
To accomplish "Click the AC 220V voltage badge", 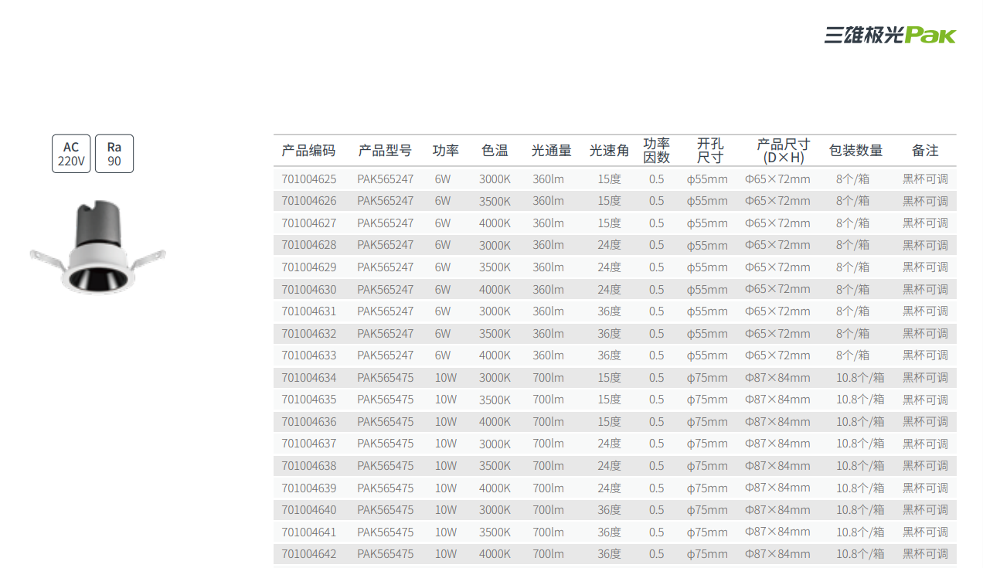I will click(x=71, y=154).
